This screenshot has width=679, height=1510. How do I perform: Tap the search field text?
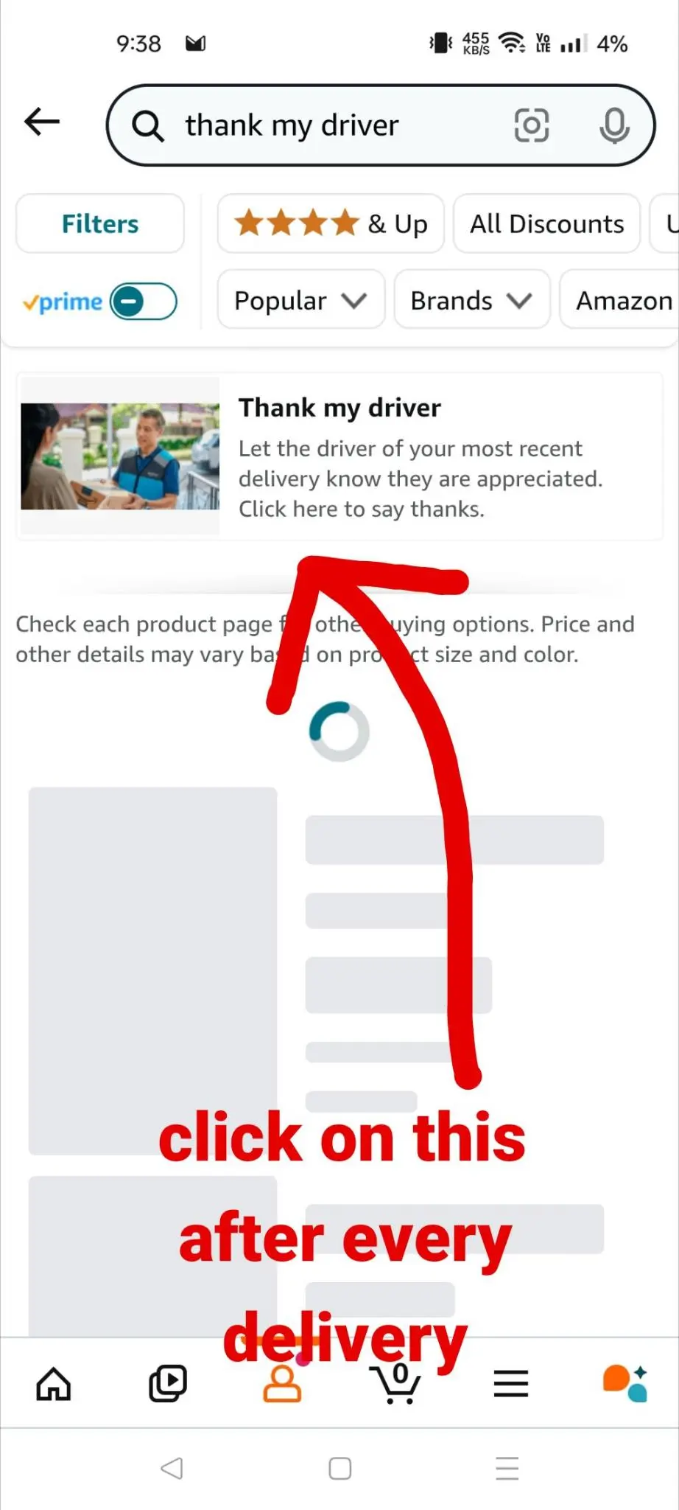pos(292,125)
